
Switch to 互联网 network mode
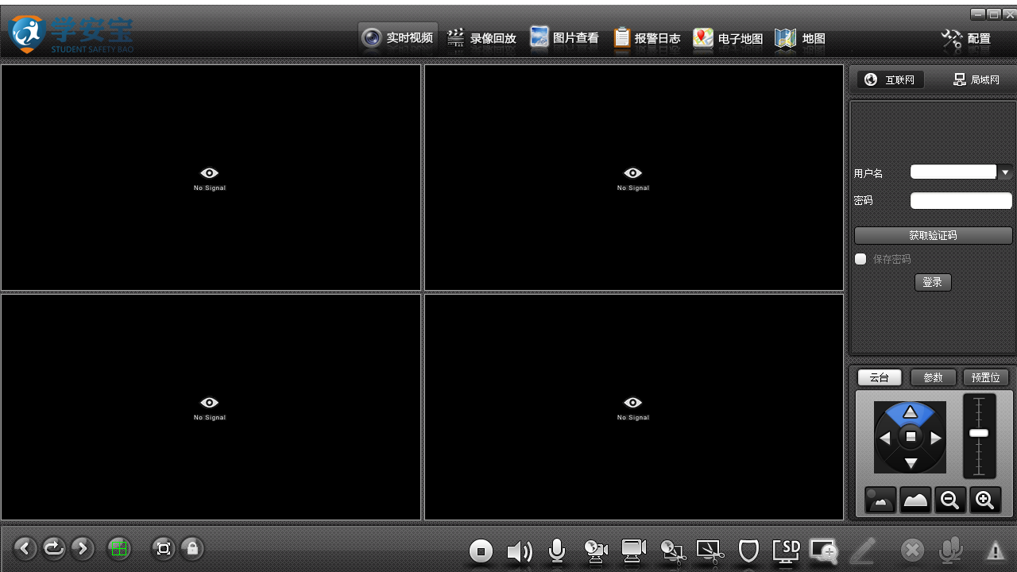[890, 79]
